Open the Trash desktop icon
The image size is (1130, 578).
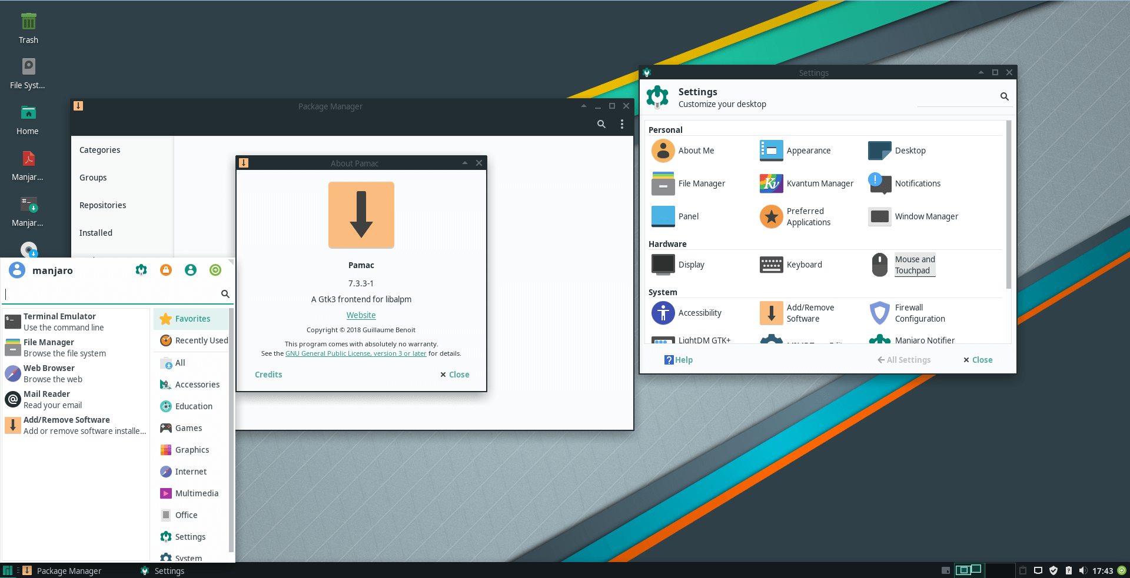click(x=28, y=29)
